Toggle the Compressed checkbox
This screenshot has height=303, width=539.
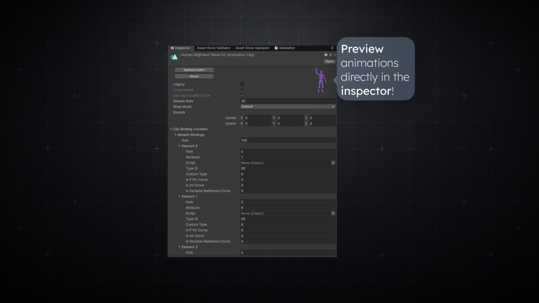(x=243, y=90)
